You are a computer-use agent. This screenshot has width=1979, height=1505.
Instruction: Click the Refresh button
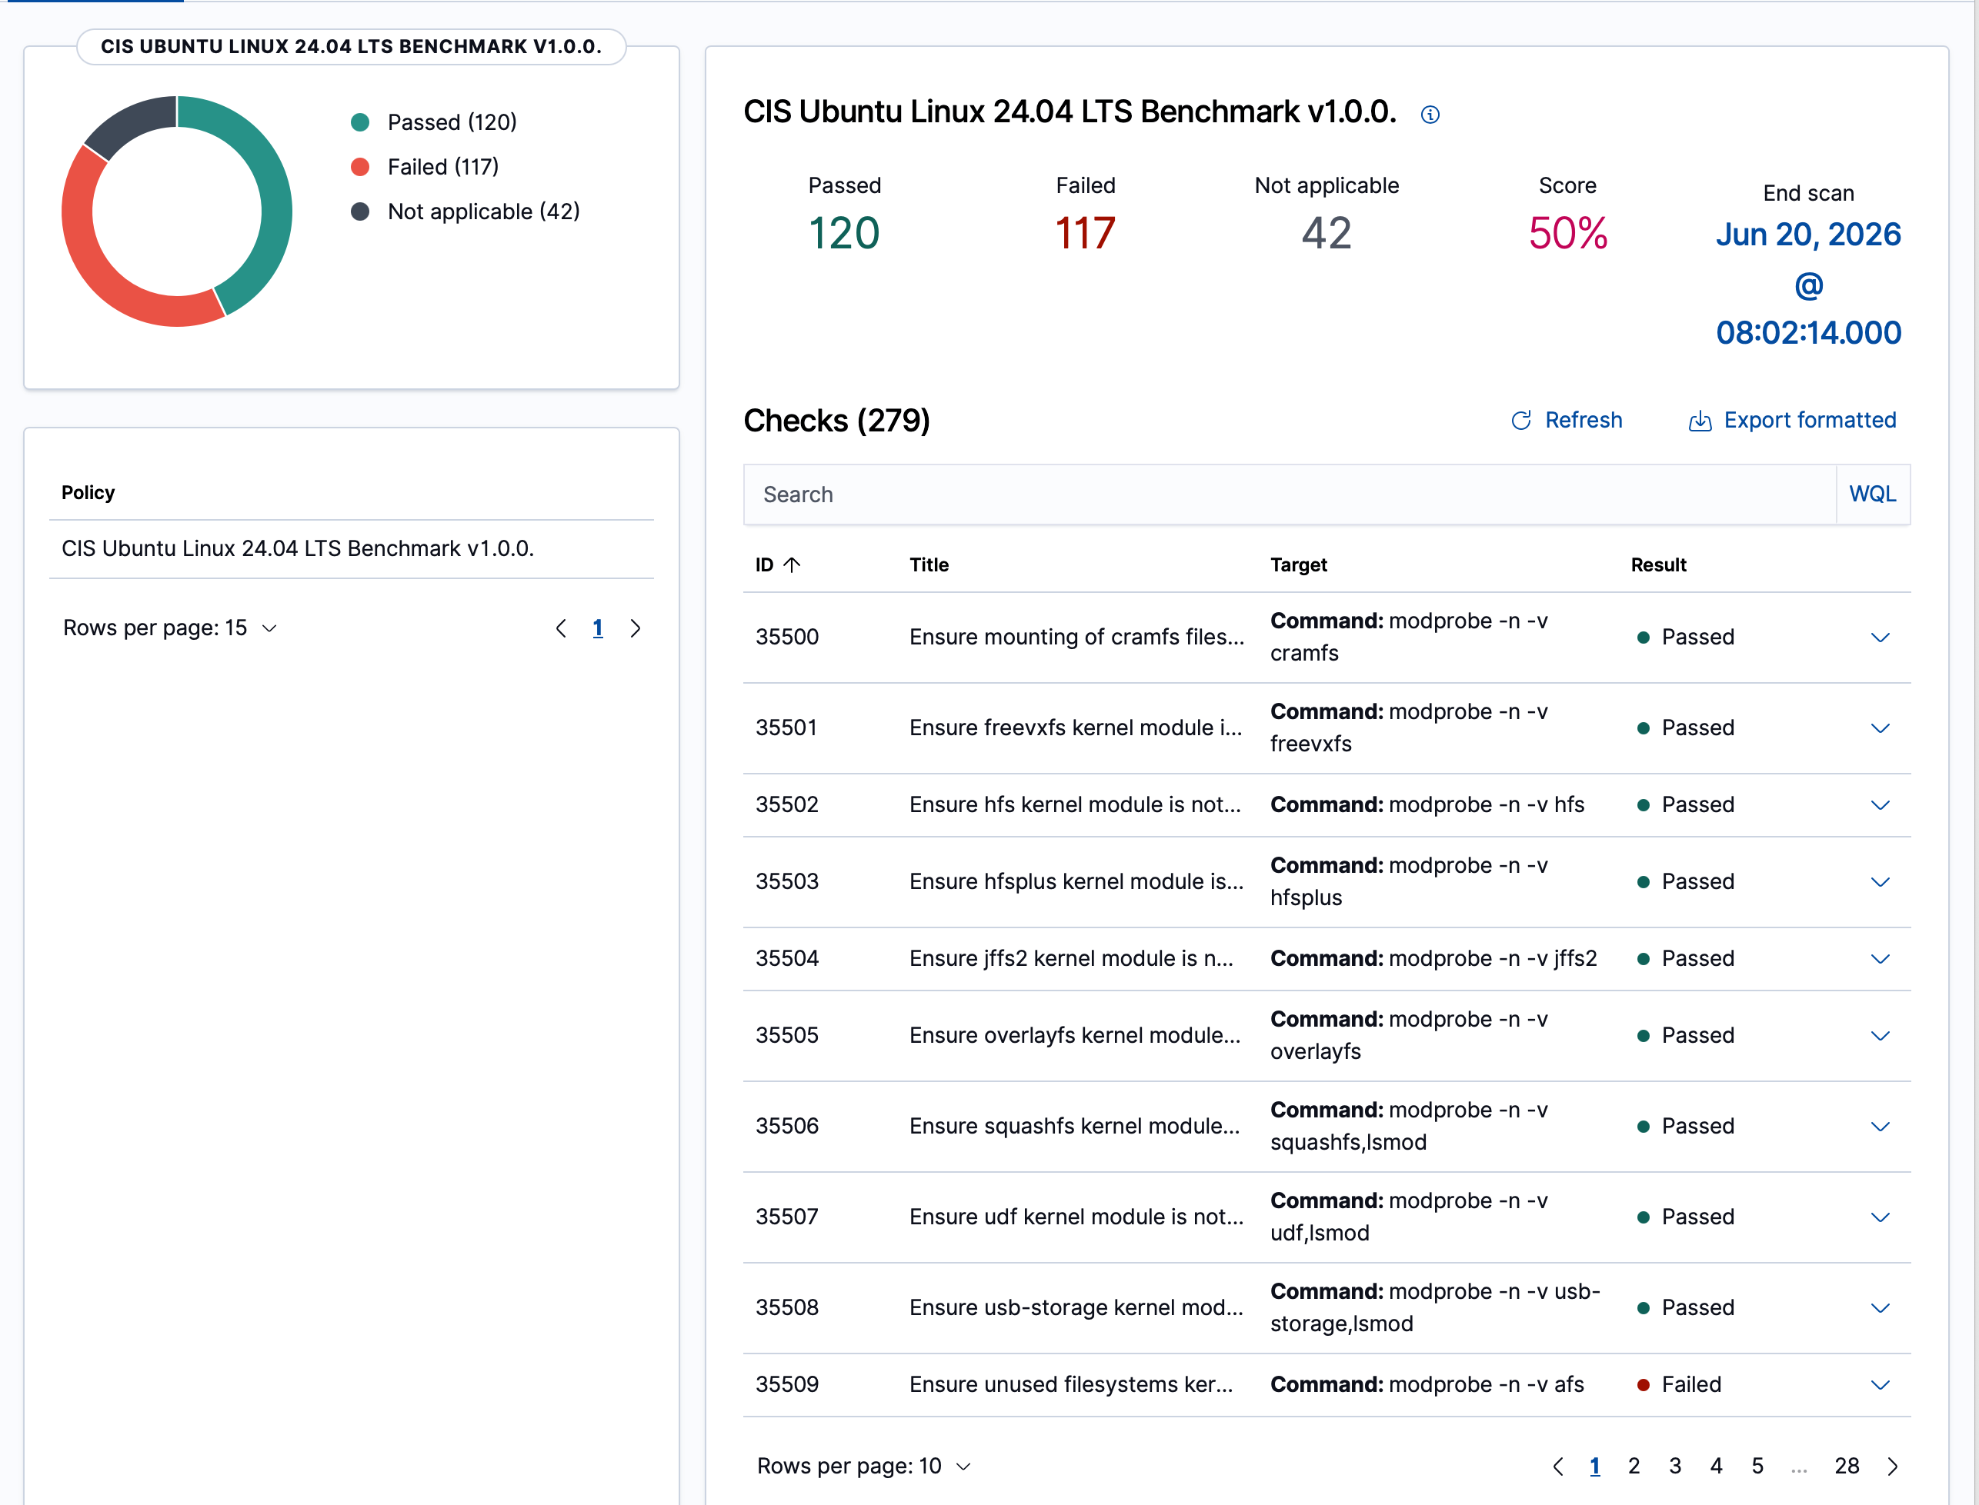point(1567,420)
